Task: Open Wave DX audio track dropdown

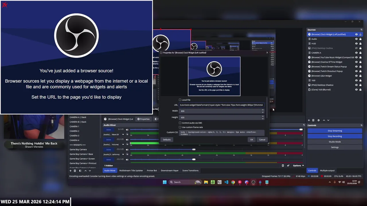Action: (x=123, y=134)
